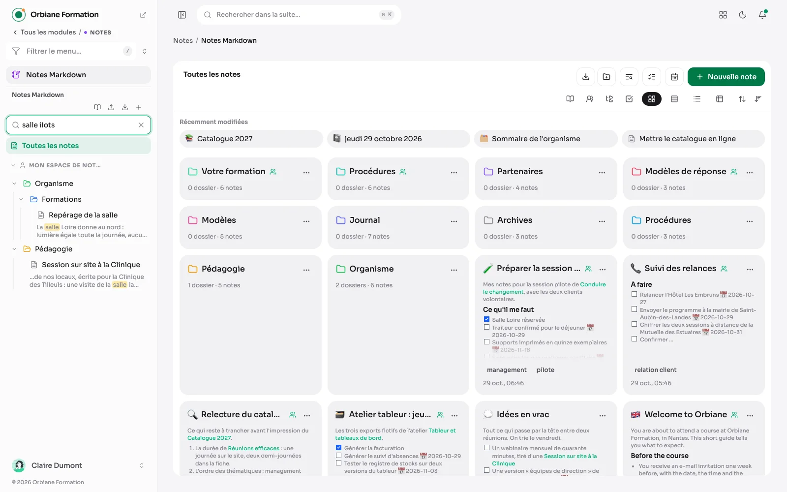Click the descending sort order icon

(758, 99)
